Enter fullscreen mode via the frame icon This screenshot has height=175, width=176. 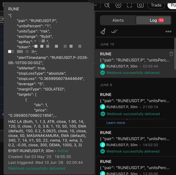coord(130,5)
